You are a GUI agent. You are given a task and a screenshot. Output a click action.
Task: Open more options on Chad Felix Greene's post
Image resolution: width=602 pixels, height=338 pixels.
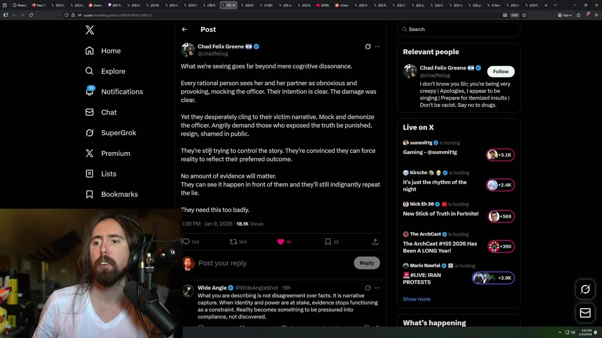(x=377, y=46)
